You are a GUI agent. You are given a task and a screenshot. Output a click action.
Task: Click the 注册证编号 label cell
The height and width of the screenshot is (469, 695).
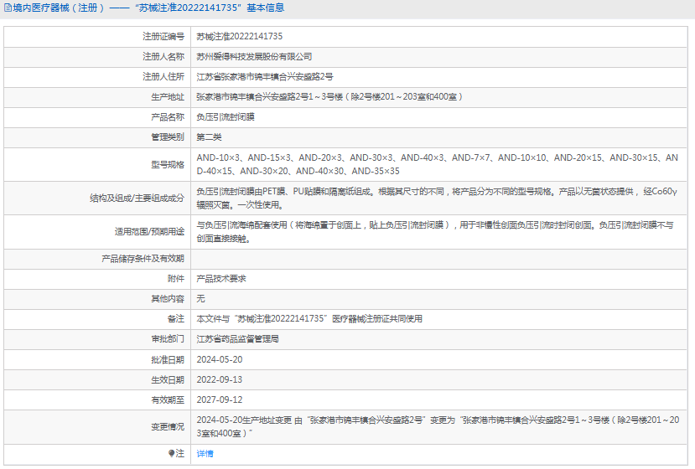click(x=97, y=36)
